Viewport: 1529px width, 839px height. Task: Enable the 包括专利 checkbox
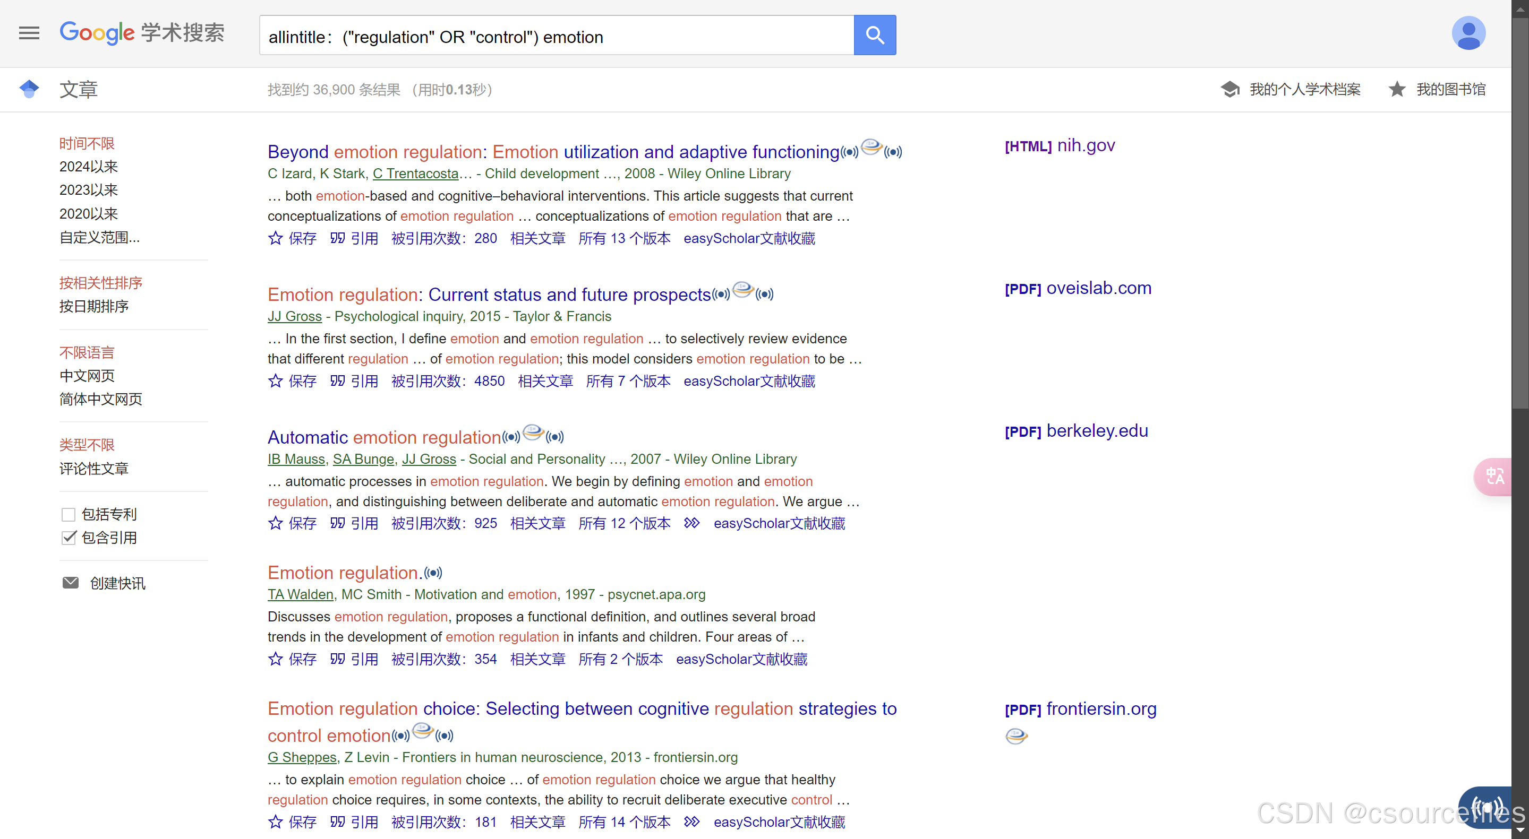pyautogui.click(x=69, y=514)
